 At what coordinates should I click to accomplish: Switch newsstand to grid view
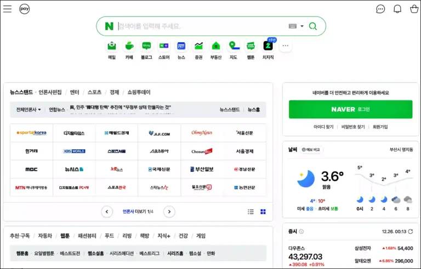coord(263,211)
